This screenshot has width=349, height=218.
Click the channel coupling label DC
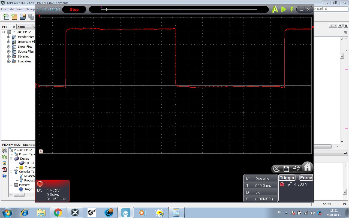40,190
